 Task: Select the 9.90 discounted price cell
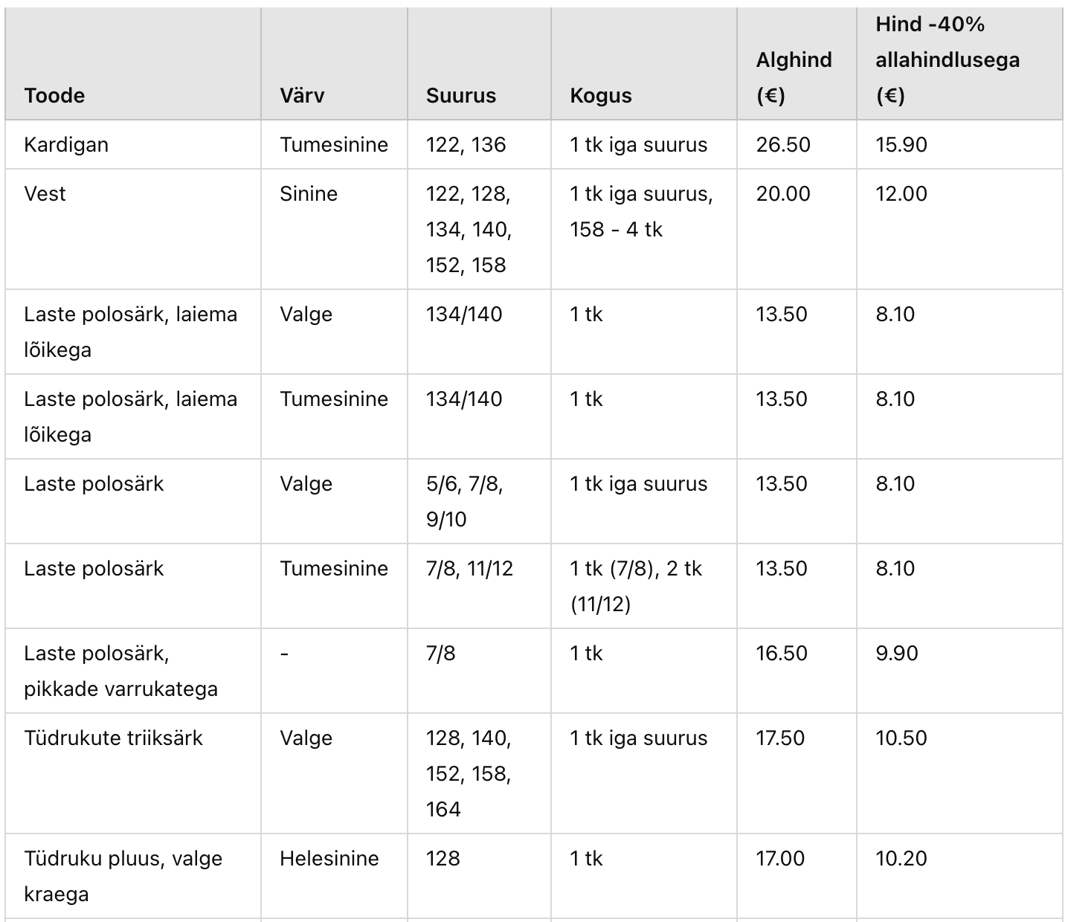tap(897, 653)
